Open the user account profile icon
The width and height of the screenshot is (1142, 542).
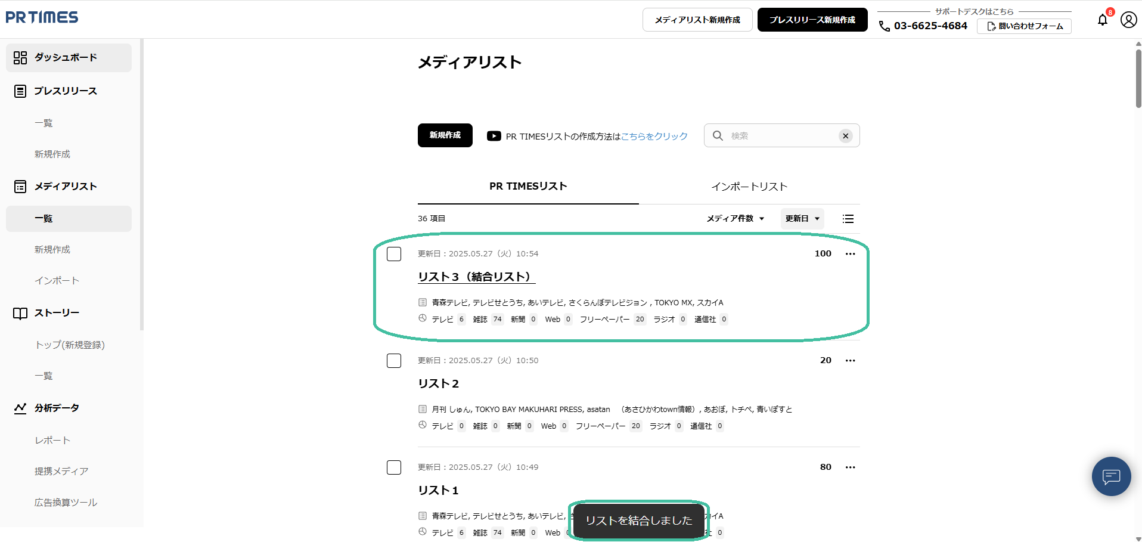[1128, 20]
